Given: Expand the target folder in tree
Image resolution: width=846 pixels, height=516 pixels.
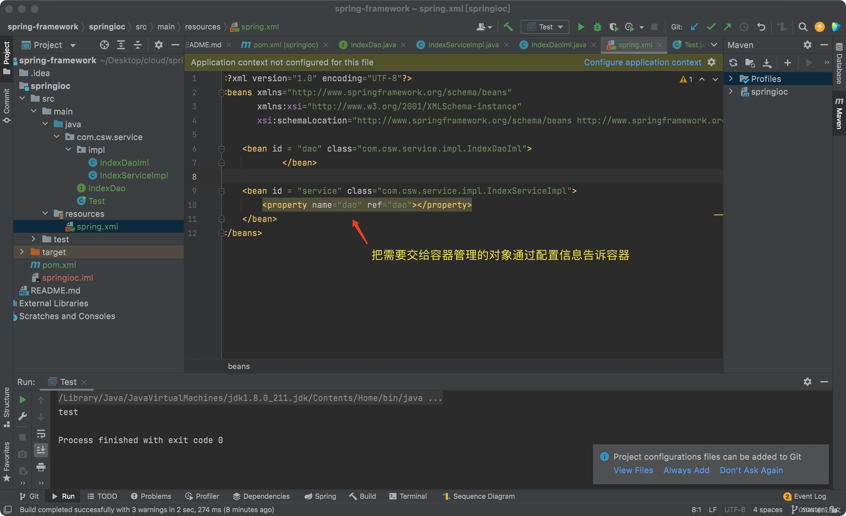Looking at the screenshot, I should [x=22, y=252].
